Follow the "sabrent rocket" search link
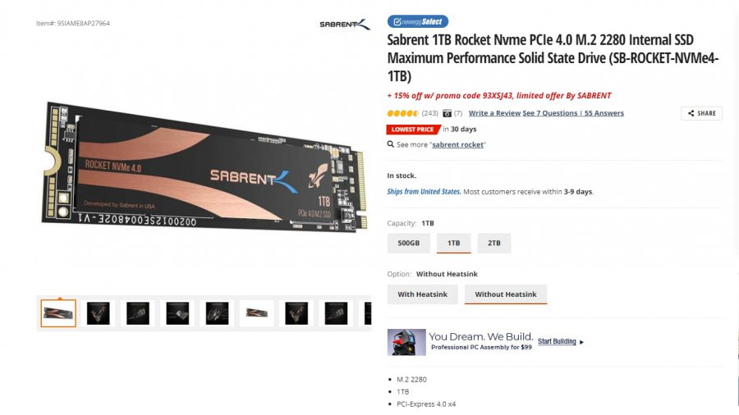 [457, 144]
